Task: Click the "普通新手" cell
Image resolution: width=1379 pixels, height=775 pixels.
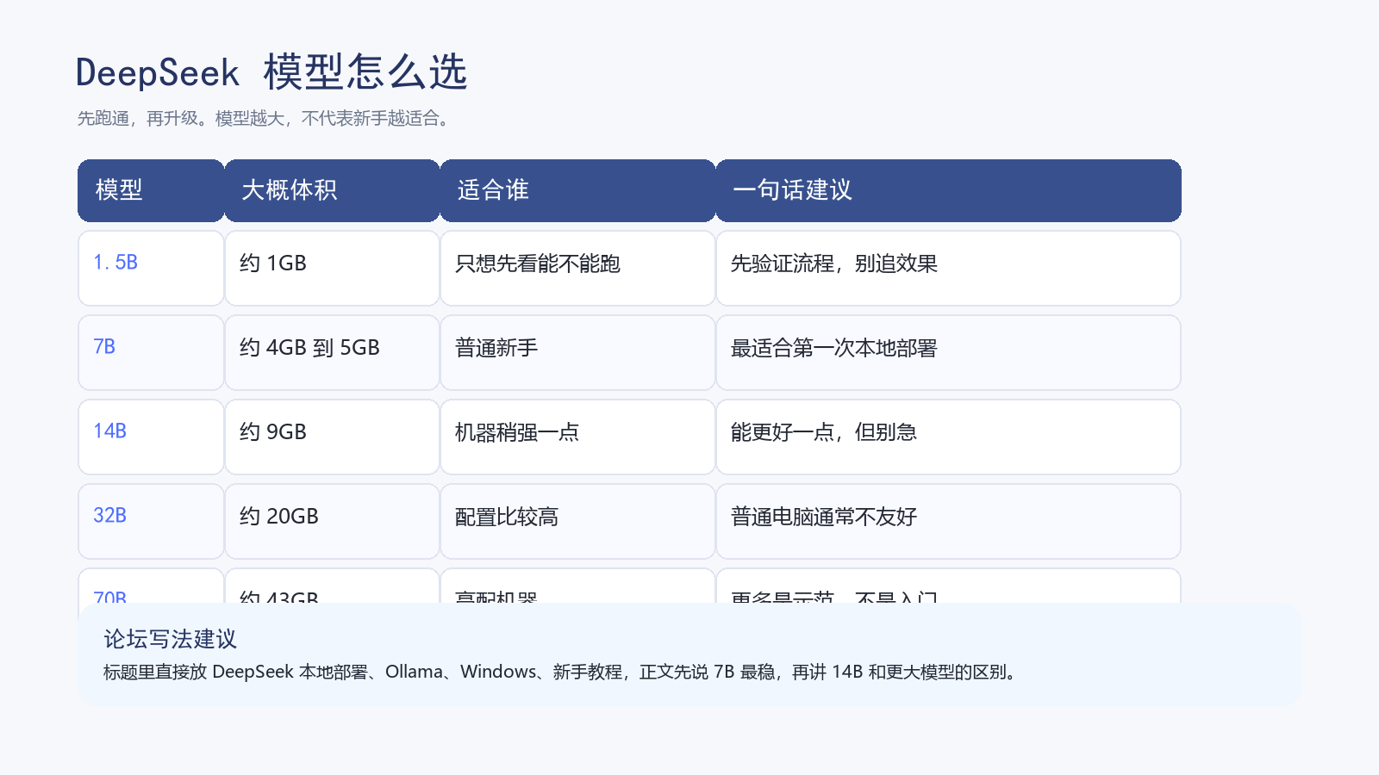Action: click(577, 352)
